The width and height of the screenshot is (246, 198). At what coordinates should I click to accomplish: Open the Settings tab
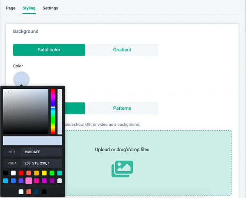pyautogui.click(x=50, y=8)
